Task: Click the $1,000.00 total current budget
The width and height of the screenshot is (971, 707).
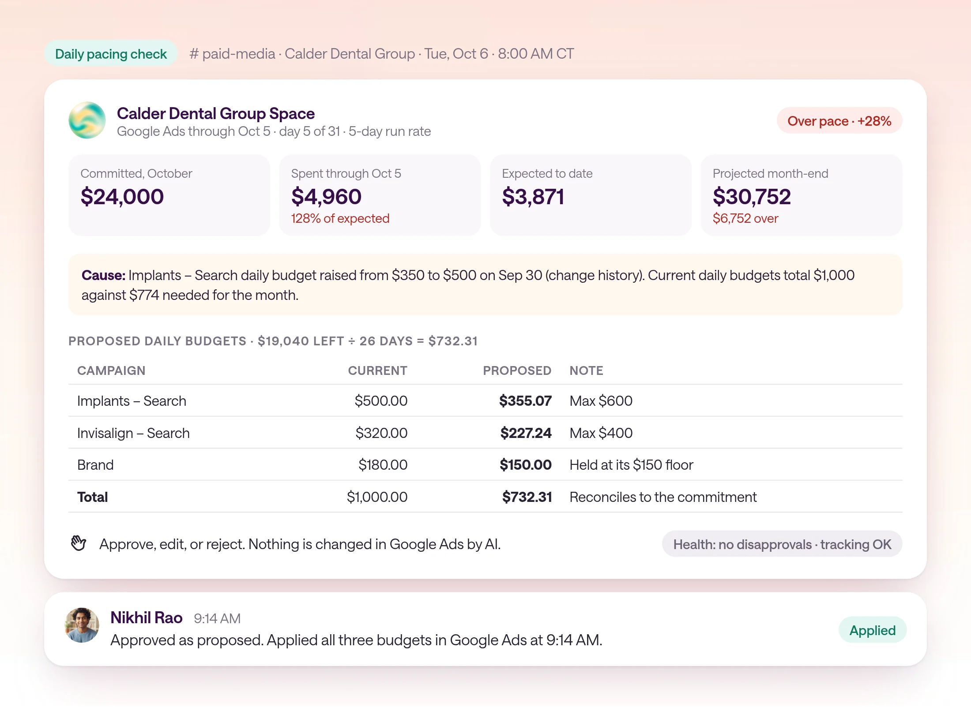Action: (377, 497)
